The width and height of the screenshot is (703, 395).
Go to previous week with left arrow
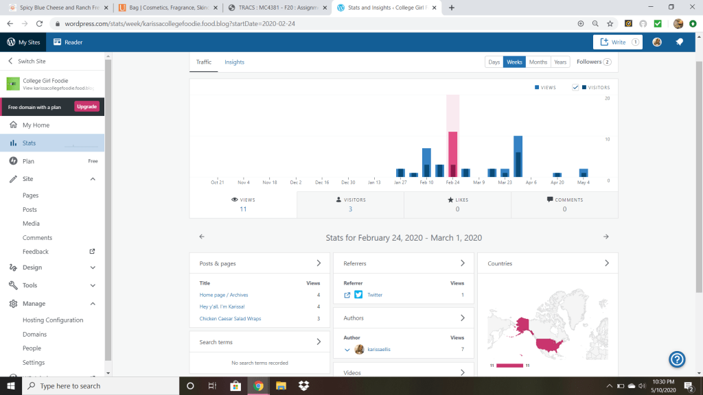click(202, 237)
